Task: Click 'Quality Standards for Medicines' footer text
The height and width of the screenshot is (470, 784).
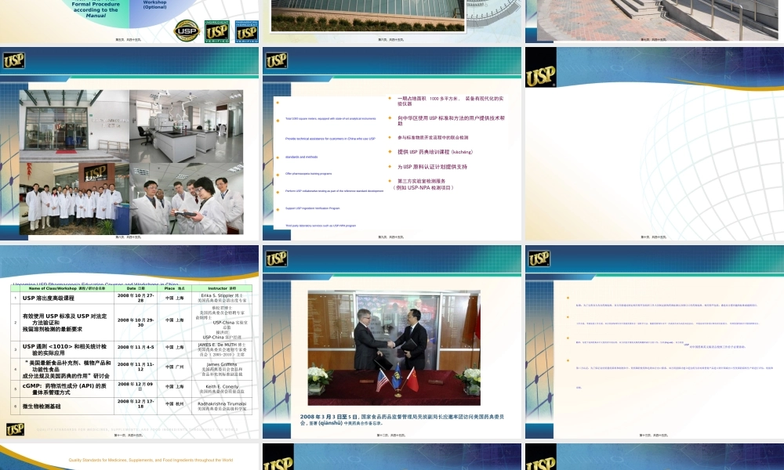Action: pos(151,460)
